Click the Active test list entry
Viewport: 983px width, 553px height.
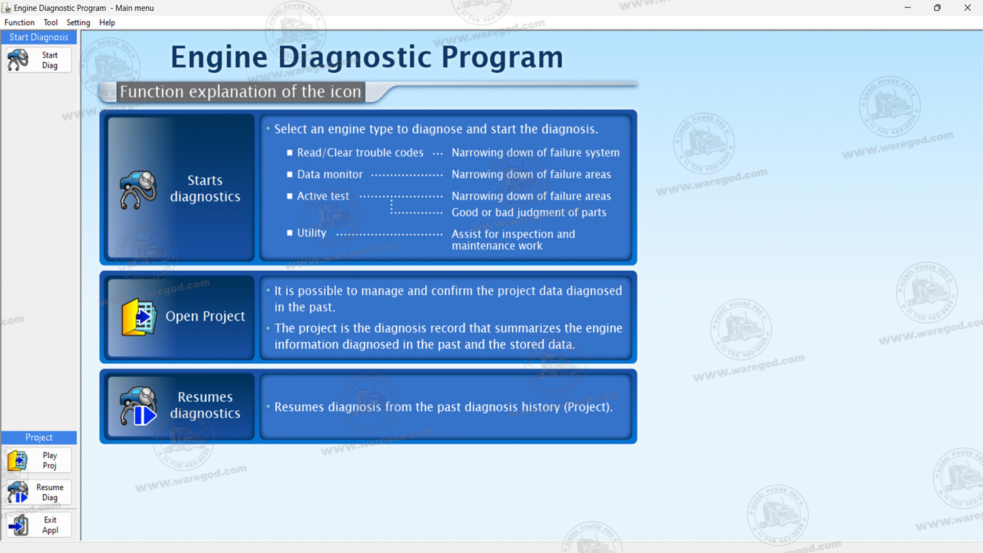tap(322, 196)
